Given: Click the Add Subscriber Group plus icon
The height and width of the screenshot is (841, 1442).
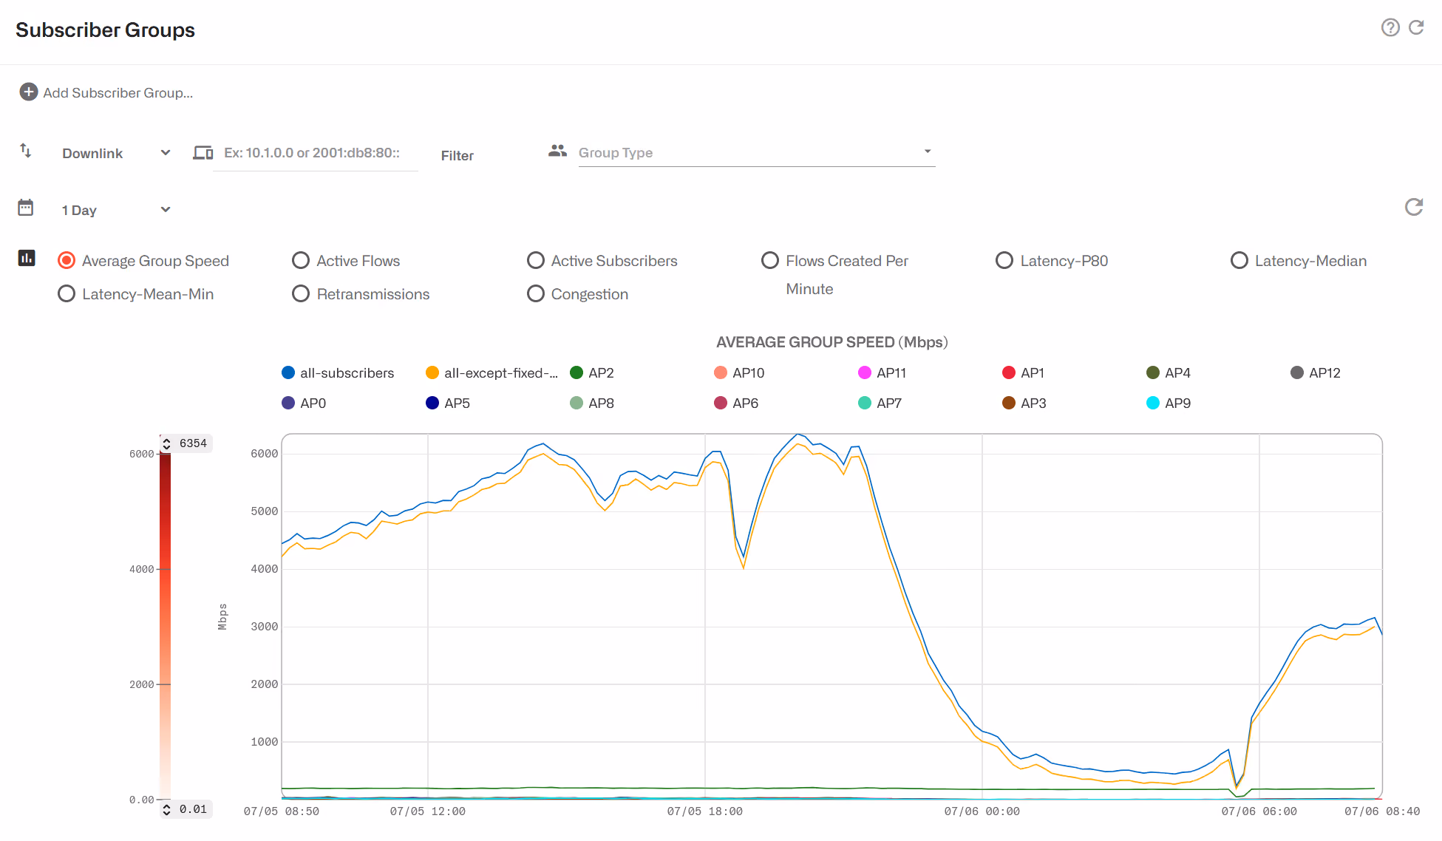Looking at the screenshot, I should click(28, 92).
